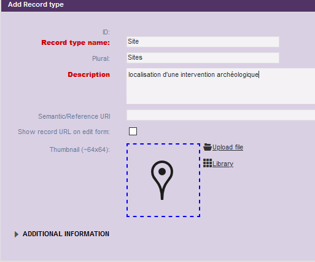Click the Show record URL on edit form label
315x262 pixels.
click(x=64, y=132)
